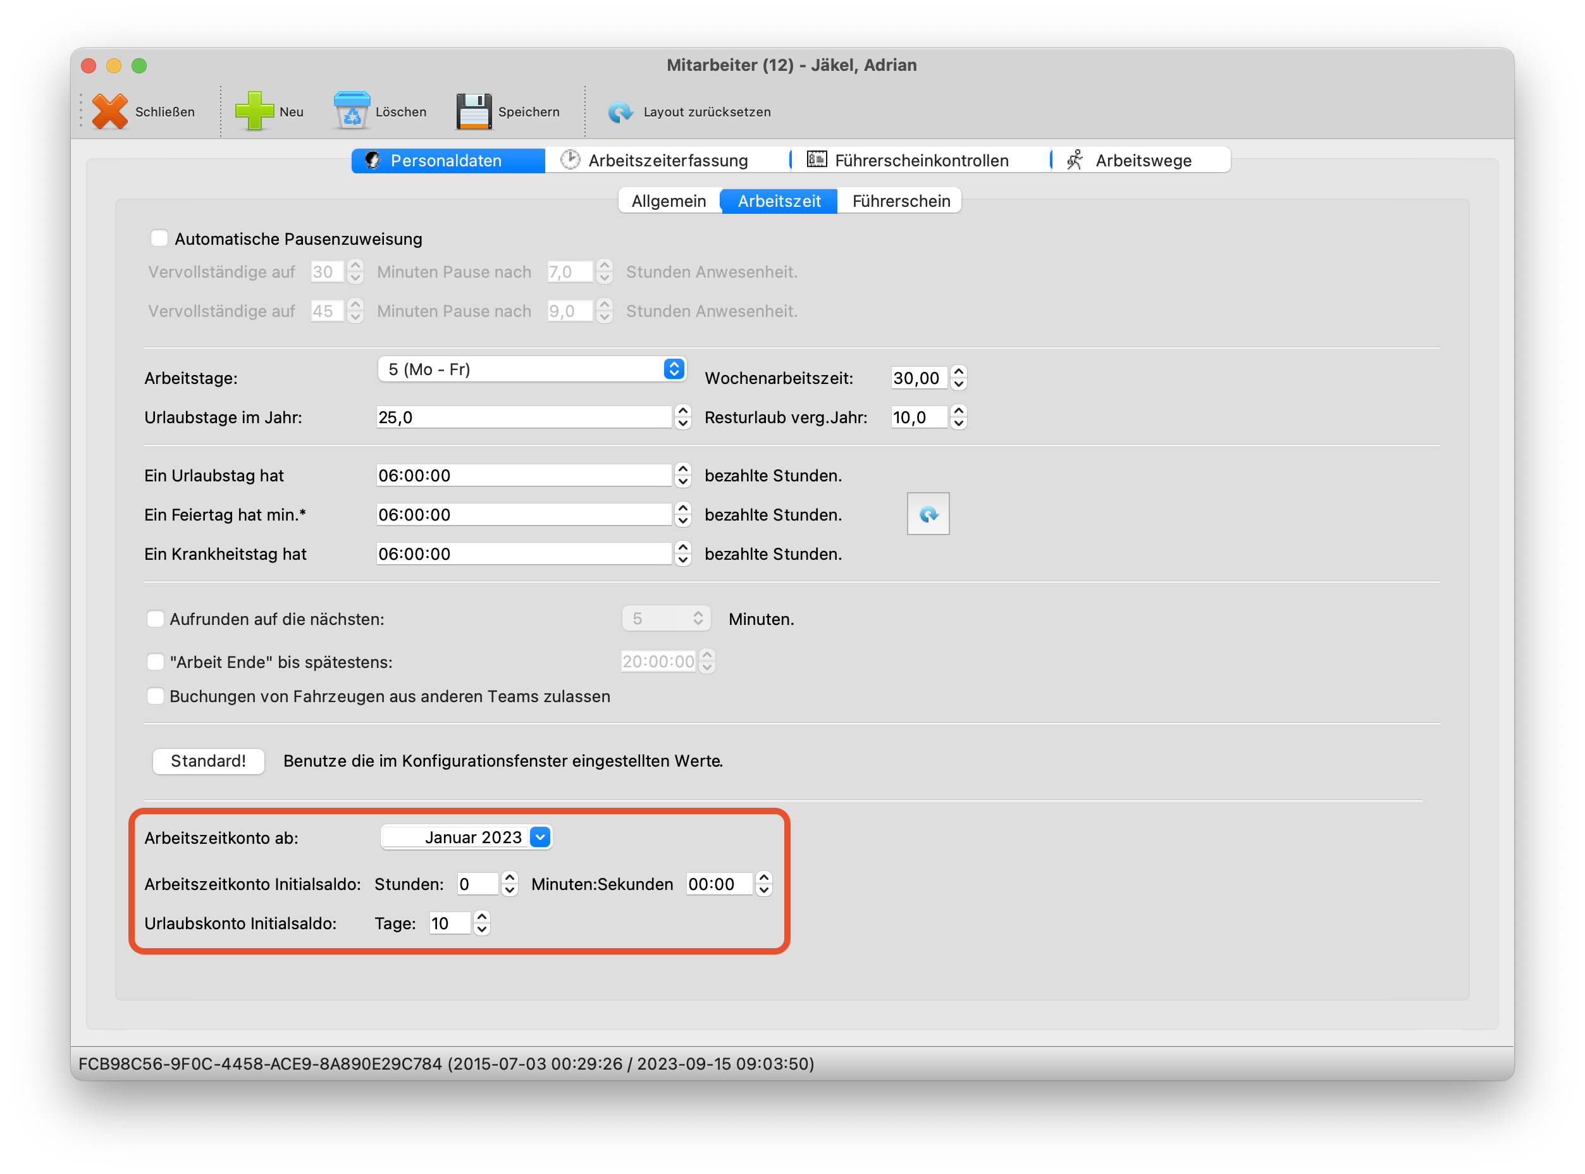The width and height of the screenshot is (1585, 1174).
Task: Click the red X Schließen icon
Action: [110, 111]
